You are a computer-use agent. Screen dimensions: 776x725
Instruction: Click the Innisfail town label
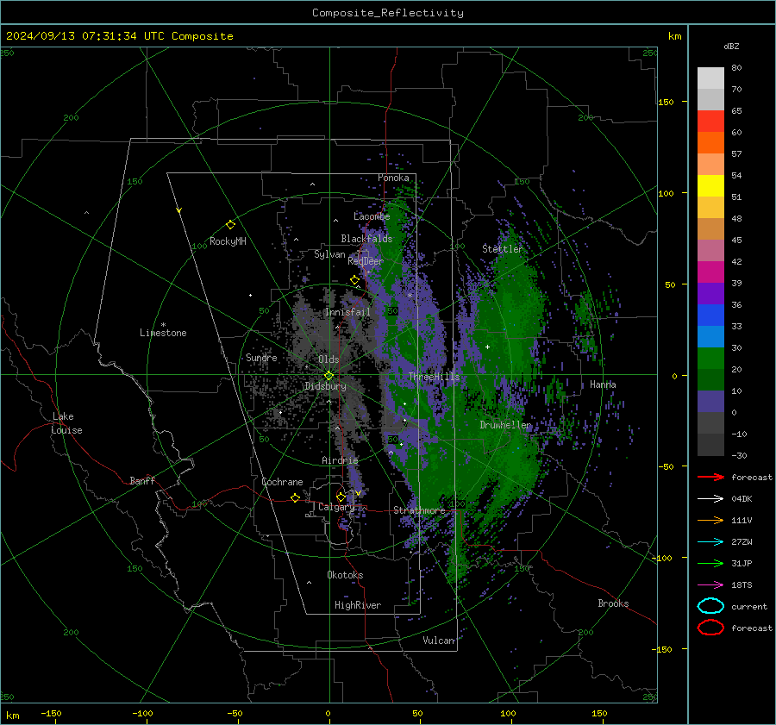[347, 312]
